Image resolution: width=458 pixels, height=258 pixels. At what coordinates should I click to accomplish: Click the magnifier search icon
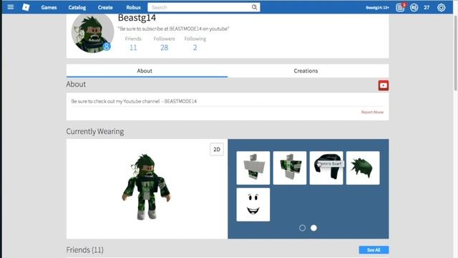(255, 7)
